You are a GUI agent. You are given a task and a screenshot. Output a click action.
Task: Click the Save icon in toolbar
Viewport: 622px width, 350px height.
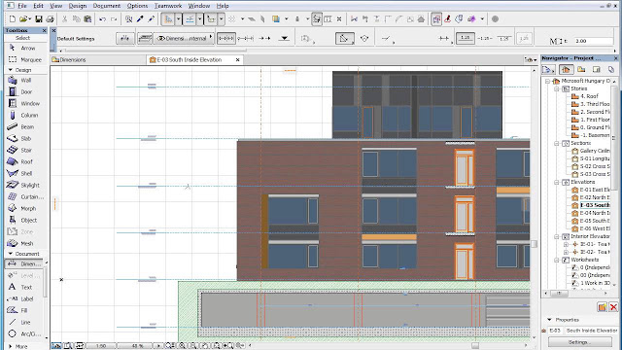(x=39, y=19)
